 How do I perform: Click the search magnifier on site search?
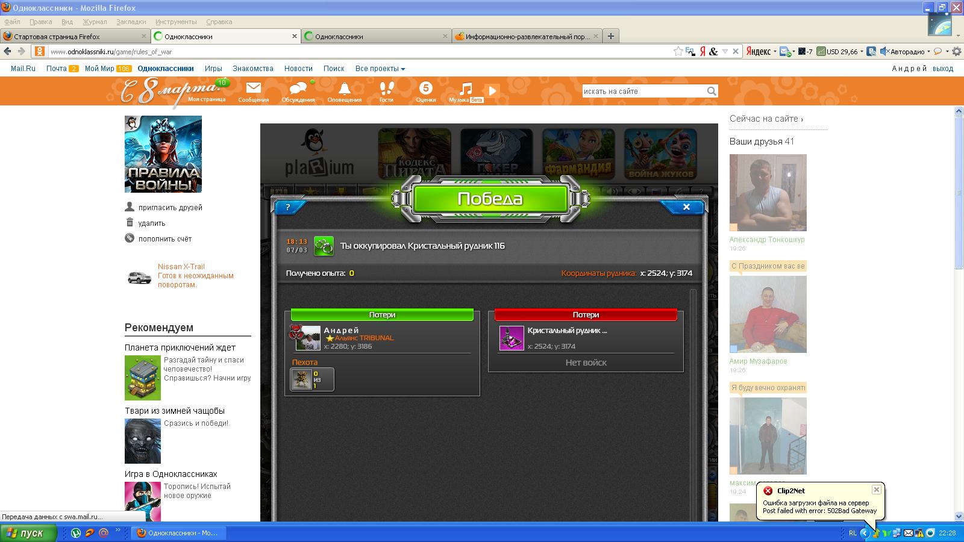712,91
